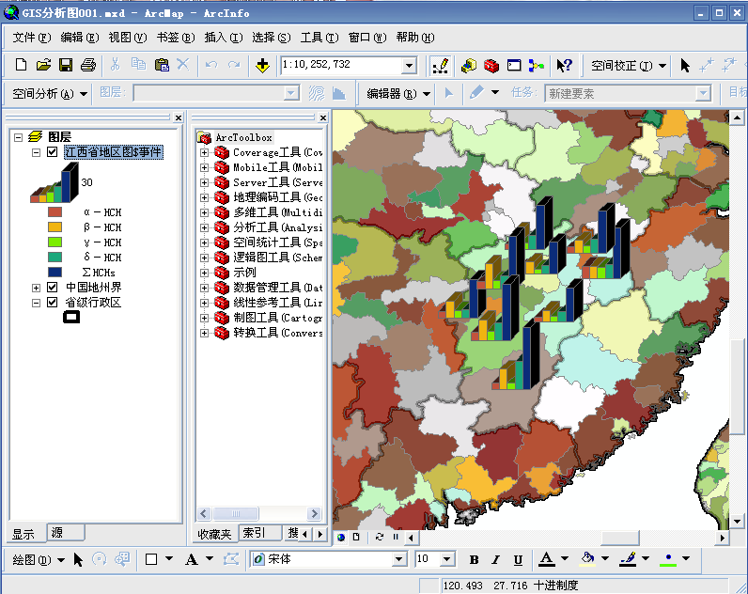Click the Save map document icon
The height and width of the screenshot is (594, 748).
point(66,65)
